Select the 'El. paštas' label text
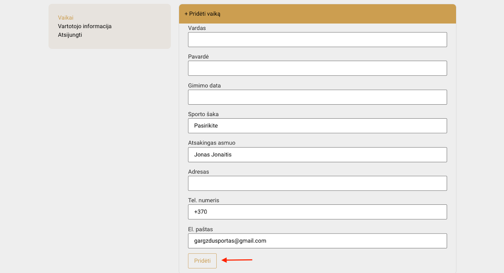The image size is (504, 273). (x=200, y=229)
